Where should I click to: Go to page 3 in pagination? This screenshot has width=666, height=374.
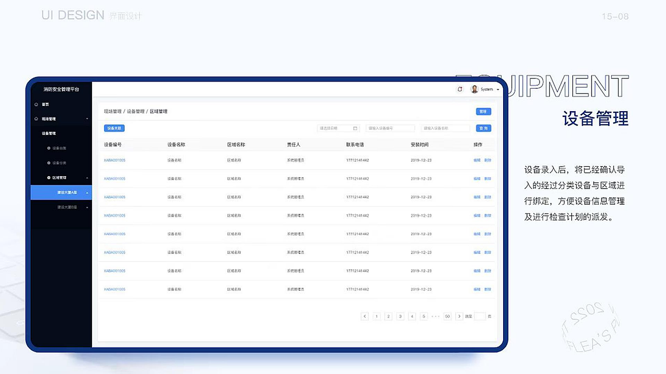[400, 316]
